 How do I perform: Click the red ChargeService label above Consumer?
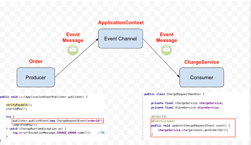[x=202, y=62]
